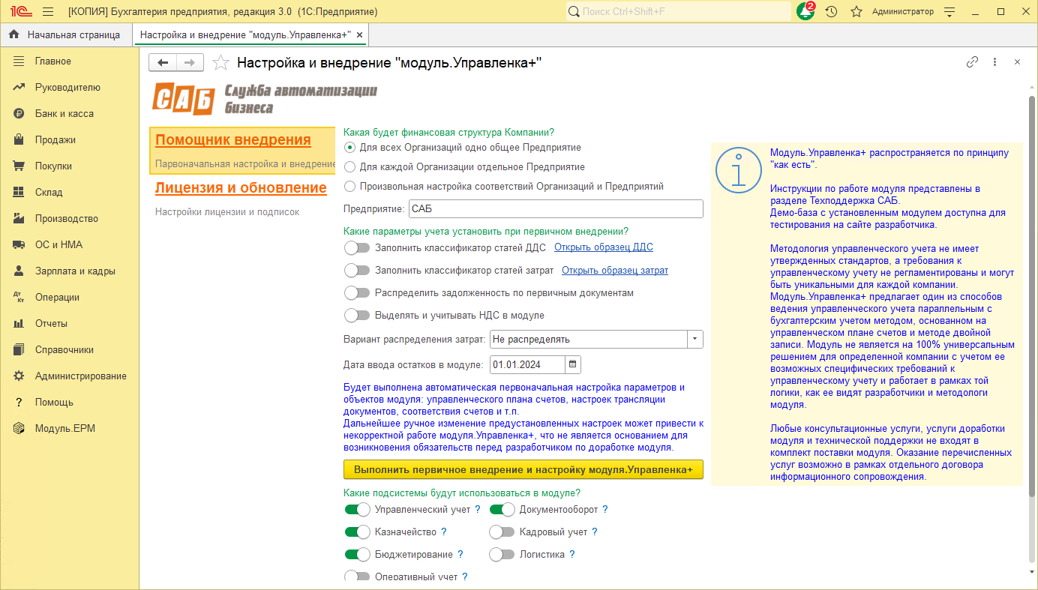Screen dimensions: 1038x590
Task: Click the Открыть образец затрат link
Action: 615,271
